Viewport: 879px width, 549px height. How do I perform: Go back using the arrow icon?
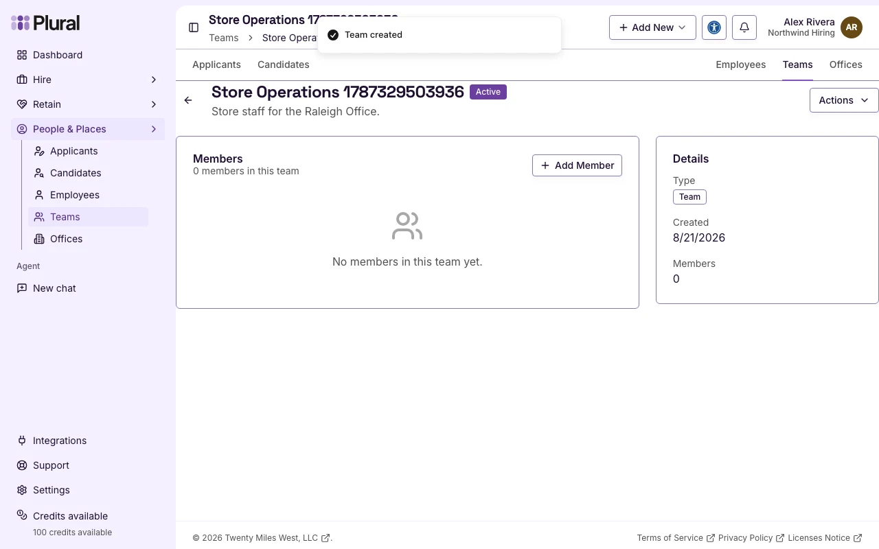coord(188,100)
